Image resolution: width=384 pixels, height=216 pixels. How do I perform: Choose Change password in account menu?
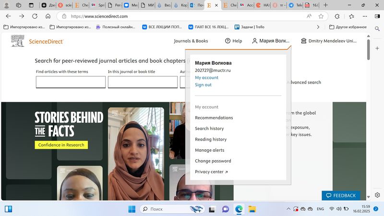click(213, 161)
